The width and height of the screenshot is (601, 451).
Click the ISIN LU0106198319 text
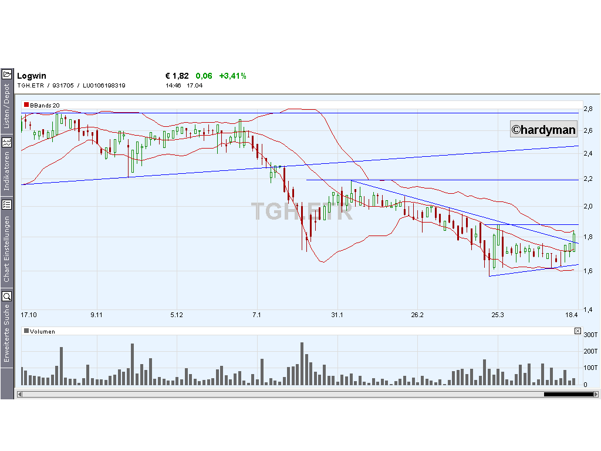tap(104, 86)
